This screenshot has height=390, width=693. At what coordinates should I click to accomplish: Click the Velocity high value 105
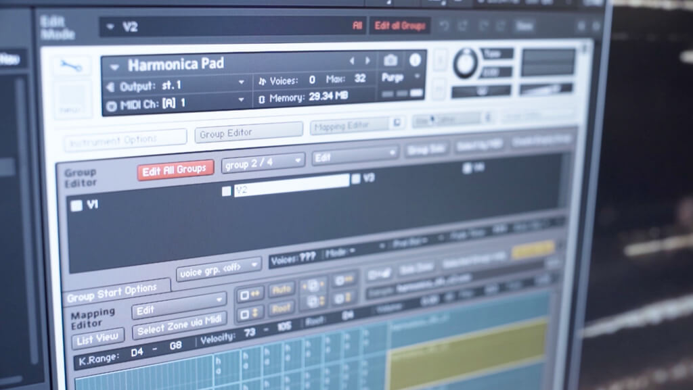(x=284, y=327)
